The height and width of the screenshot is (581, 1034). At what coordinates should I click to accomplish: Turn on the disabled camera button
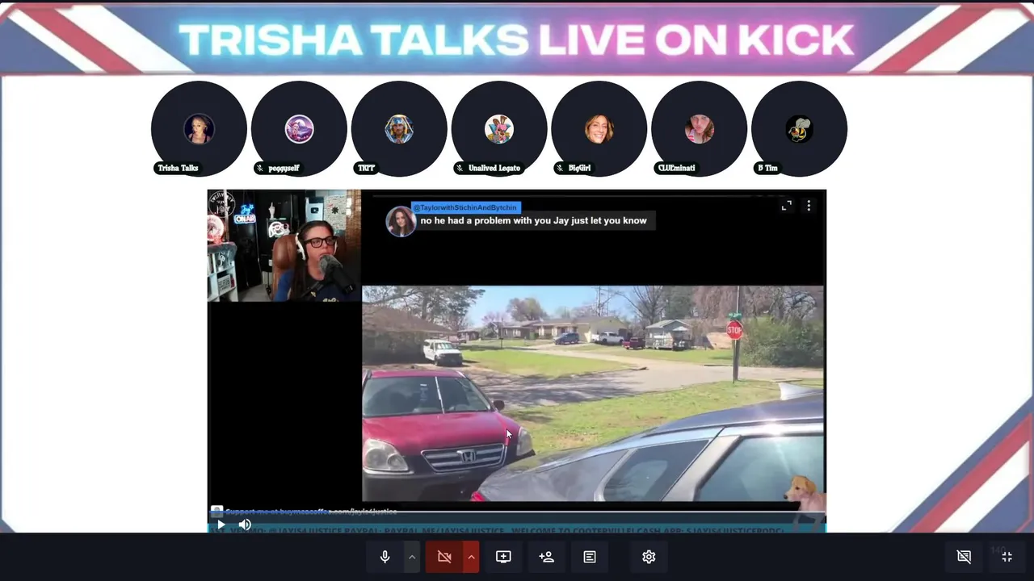click(443, 557)
